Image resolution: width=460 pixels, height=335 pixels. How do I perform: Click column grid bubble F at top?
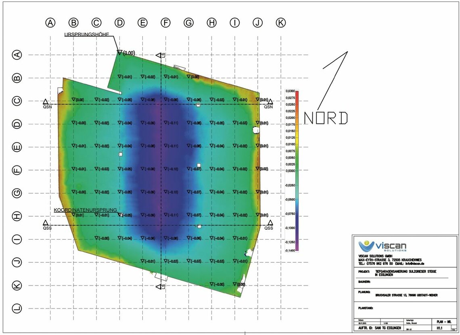tap(165, 23)
